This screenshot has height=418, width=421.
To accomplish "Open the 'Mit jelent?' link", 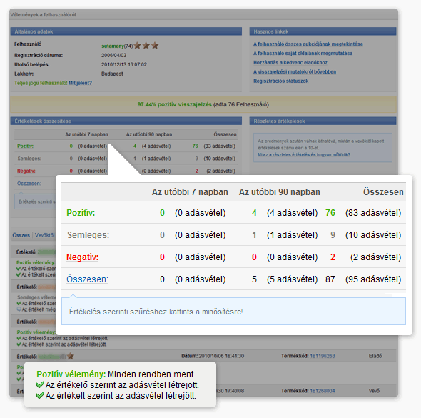I will point(80,83).
